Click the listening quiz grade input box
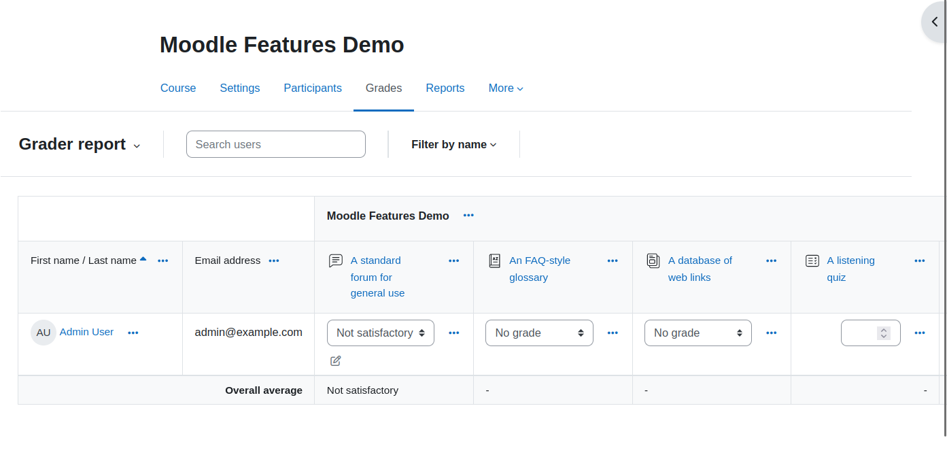The width and height of the screenshot is (947, 455). (x=871, y=333)
